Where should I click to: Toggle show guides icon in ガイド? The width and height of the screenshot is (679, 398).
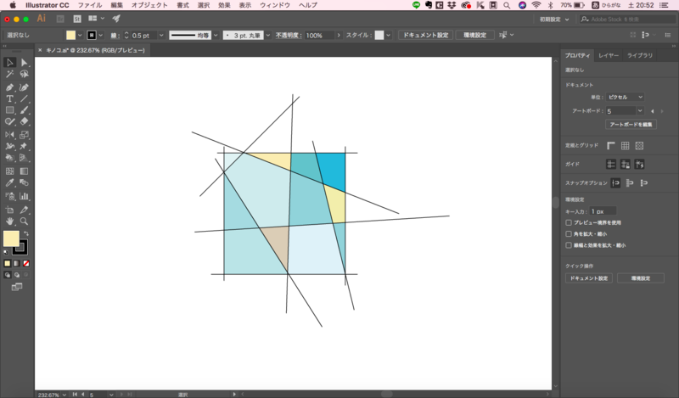point(610,164)
